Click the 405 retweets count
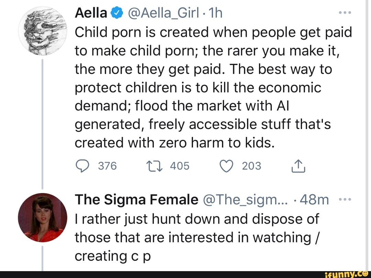371x278 pixels. point(180,166)
